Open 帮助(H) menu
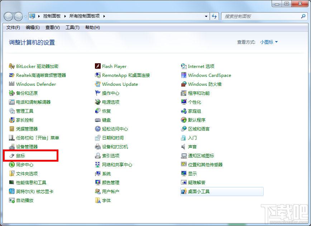311x226 pixels. click(x=92, y=28)
